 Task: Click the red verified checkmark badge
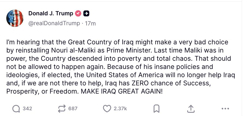[x=78, y=14]
